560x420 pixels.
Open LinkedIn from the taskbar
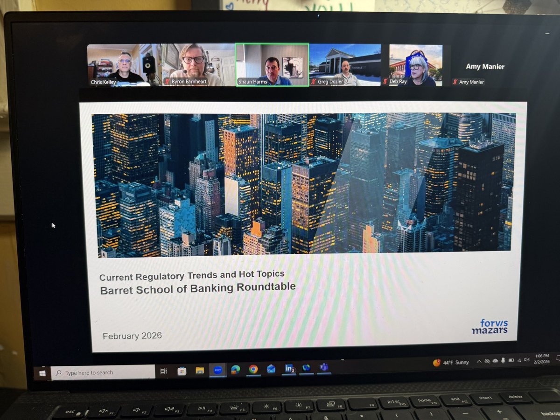coord(289,368)
